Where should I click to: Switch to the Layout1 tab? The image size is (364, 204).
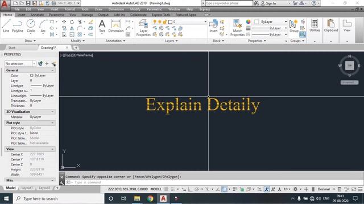coord(27,188)
